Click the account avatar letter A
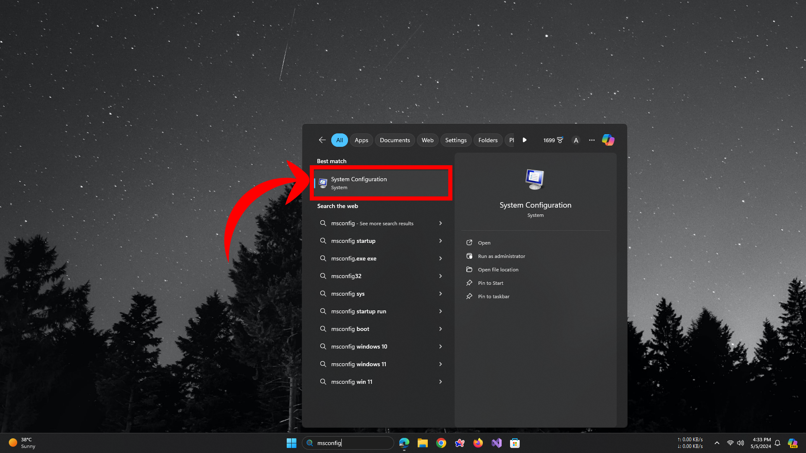Screen dimensions: 806x453 click(576, 140)
